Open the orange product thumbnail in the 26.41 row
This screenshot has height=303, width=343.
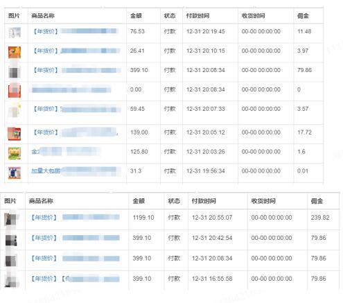[15, 52]
